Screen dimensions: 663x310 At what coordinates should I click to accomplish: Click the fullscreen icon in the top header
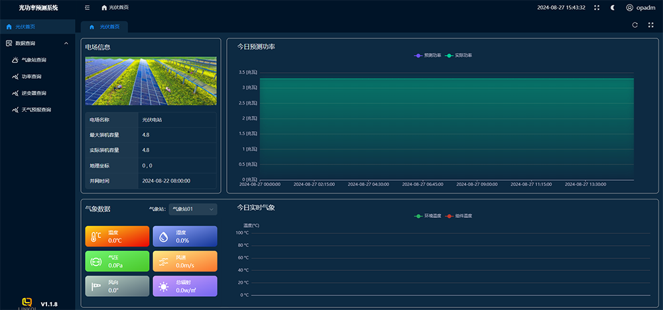point(597,7)
